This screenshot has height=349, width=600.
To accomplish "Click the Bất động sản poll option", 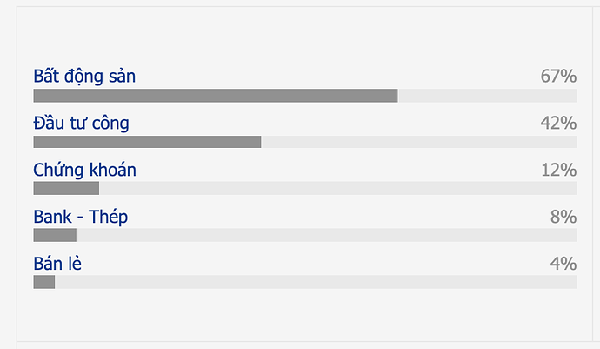I will pos(84,77).
